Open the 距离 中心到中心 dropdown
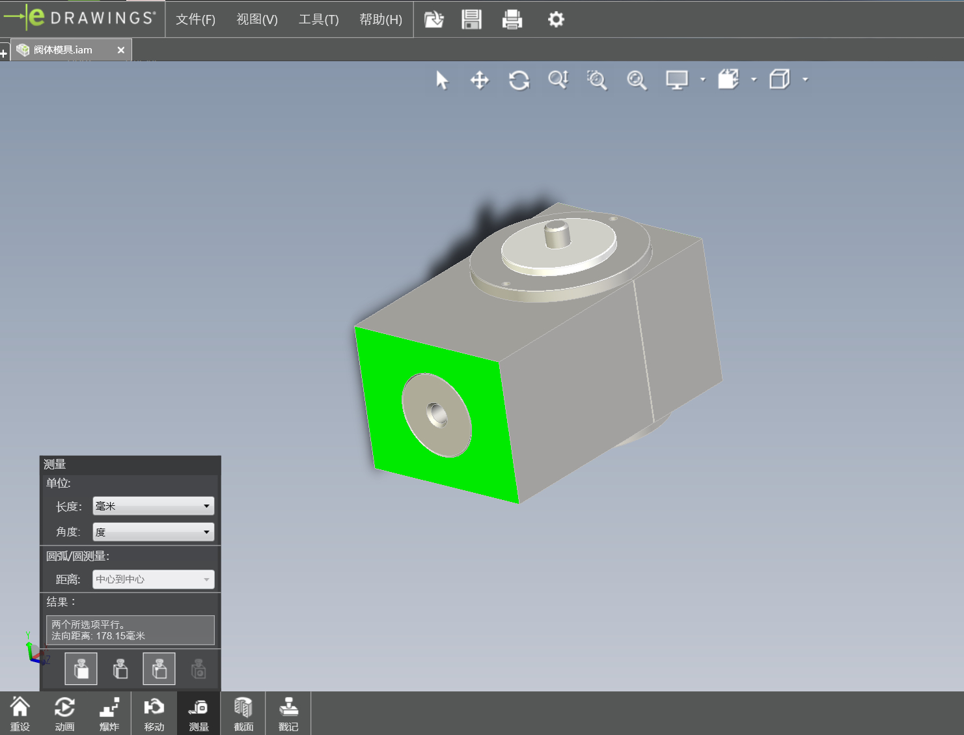 (x=154, y=579)
